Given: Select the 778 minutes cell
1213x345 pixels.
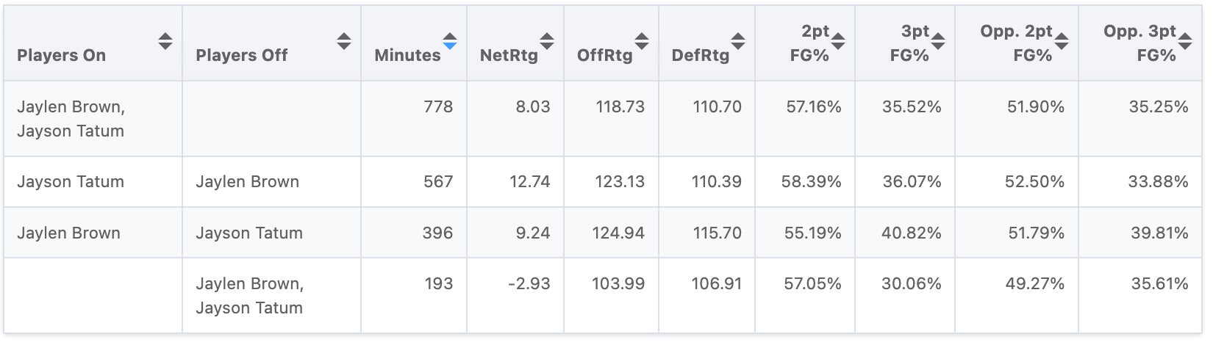Looking at the screenshot, I should [x=438, y=107].
